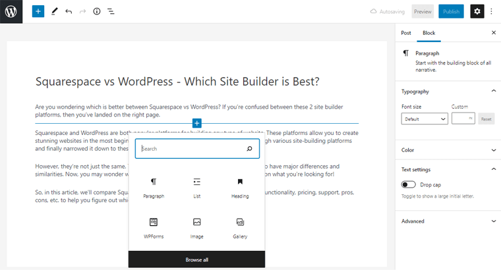Open the Details info icon

click(97, 11)
